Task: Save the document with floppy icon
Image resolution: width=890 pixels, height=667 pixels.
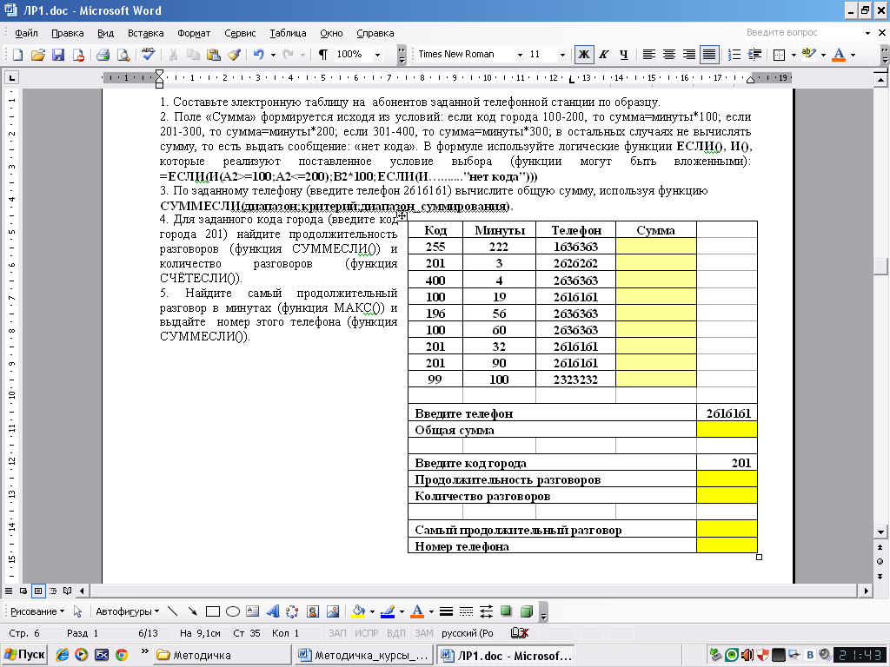Action: tap(58, 55)
